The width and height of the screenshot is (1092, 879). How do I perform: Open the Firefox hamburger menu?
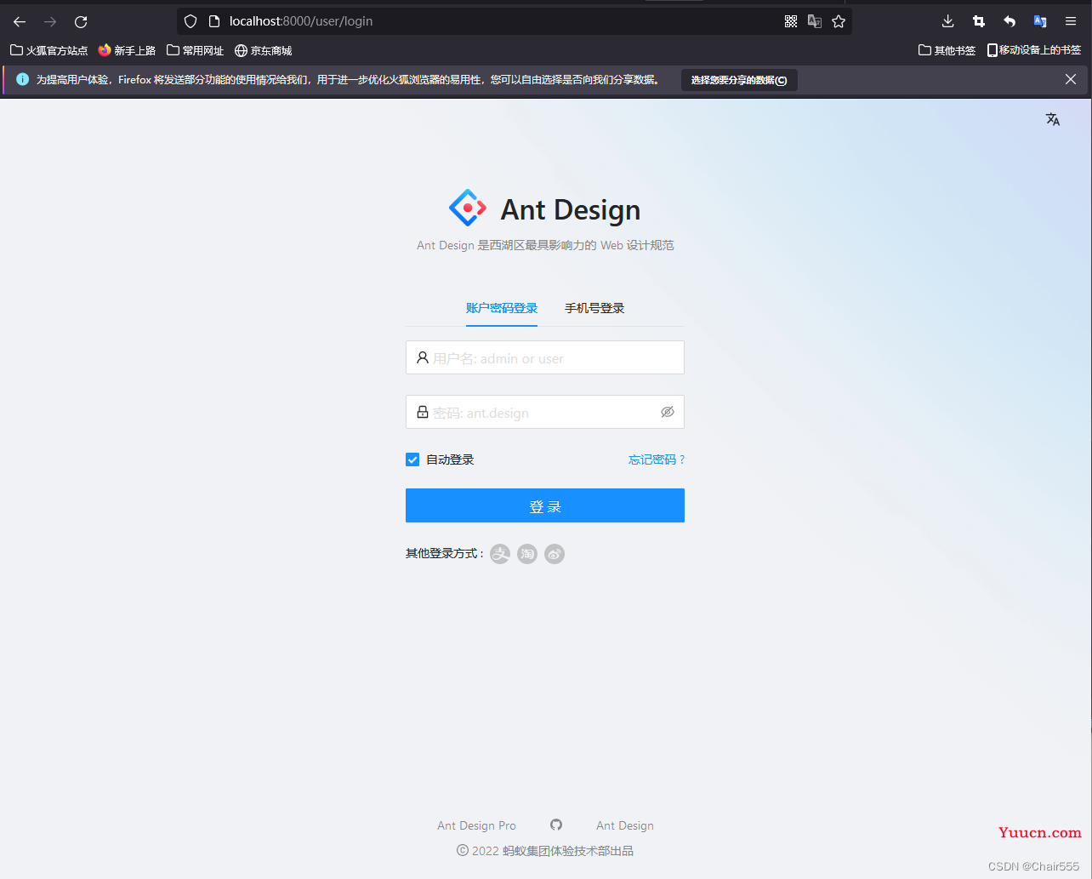[x=1071, y=21]
